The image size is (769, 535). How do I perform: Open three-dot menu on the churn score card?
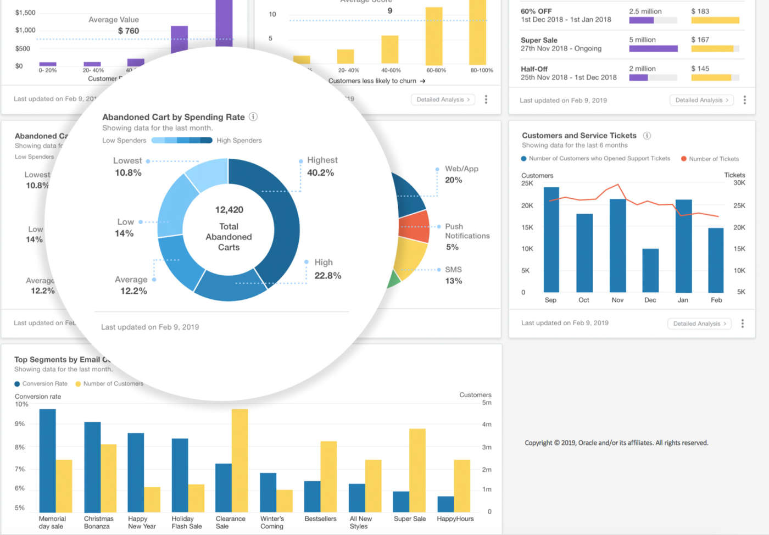coord(486,99)
